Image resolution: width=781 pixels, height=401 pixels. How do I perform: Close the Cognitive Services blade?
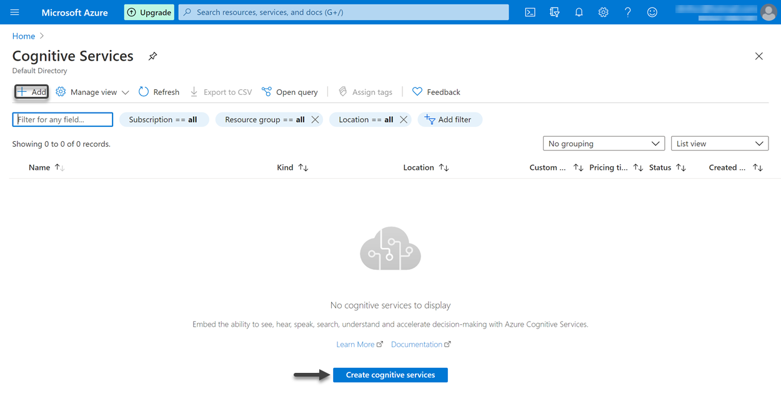click(x=759, y=56)
